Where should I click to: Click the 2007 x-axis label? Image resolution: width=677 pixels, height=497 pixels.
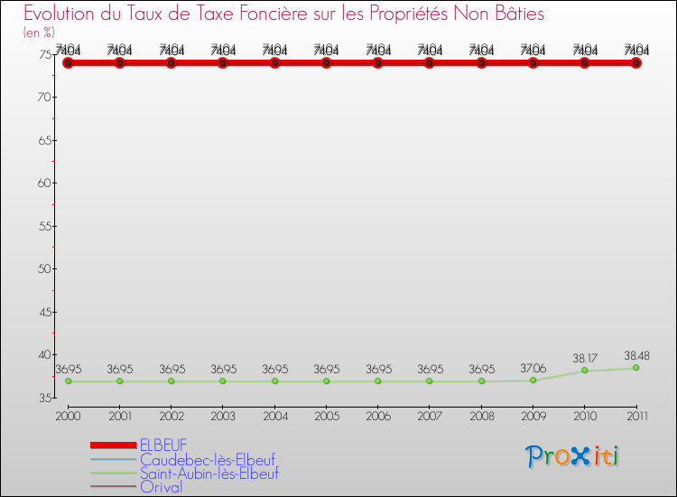430,417
